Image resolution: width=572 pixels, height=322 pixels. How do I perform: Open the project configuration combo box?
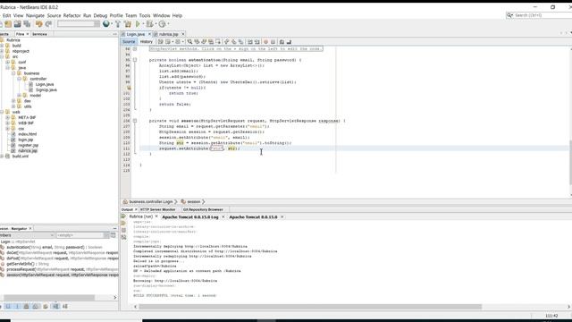pos(79,24)
